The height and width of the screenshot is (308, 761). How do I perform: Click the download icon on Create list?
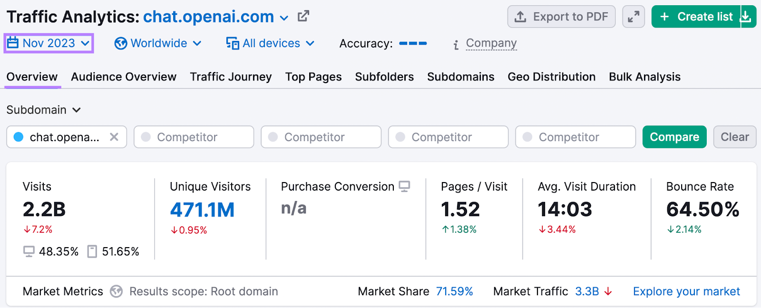tap(746, 16)
